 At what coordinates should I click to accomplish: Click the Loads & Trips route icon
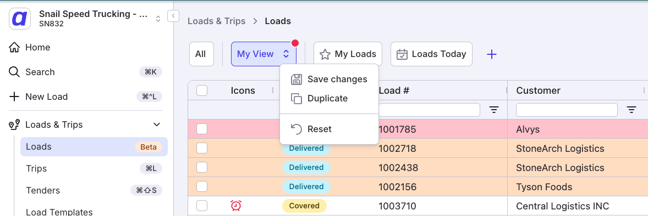[14, 124]
